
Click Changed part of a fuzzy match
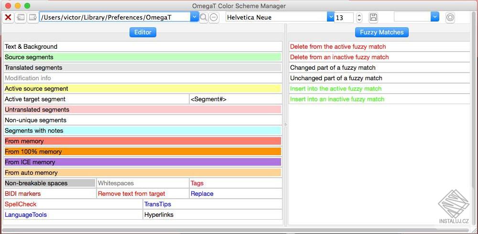click(x=379, y=68)
